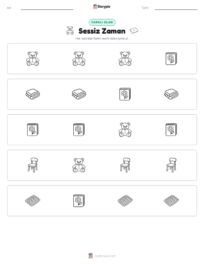
Task: Click the Ad name input line
Action: coord(47,8)
